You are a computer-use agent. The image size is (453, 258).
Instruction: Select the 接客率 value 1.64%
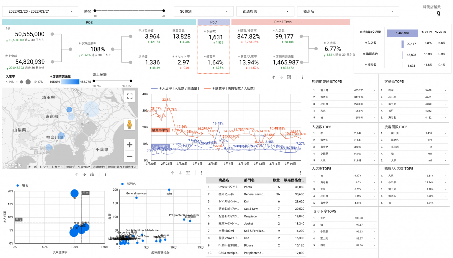pyautogui.click(x=216, y=62)
